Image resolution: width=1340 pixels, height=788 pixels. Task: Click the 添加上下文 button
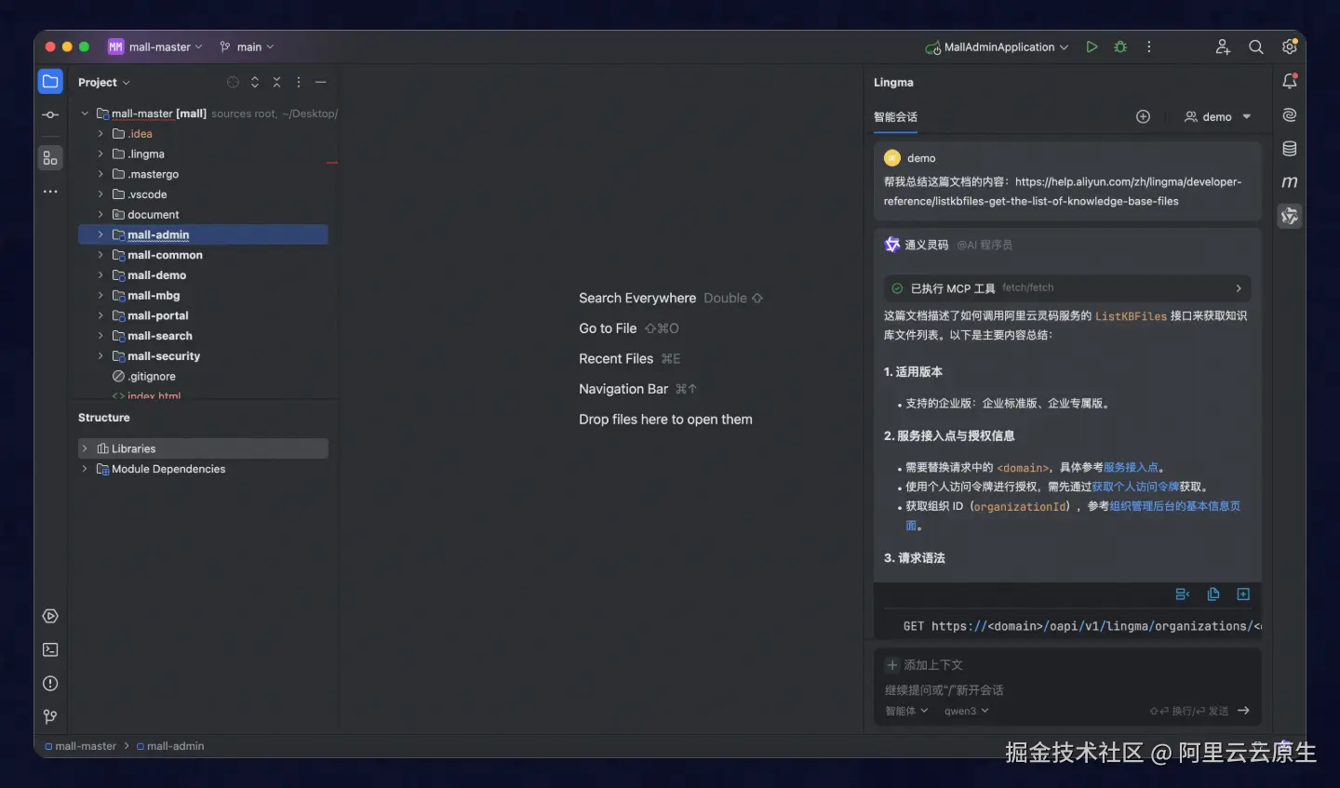(x=925, y=665)
